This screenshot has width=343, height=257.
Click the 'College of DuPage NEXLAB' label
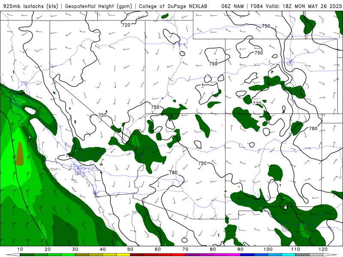173,6
